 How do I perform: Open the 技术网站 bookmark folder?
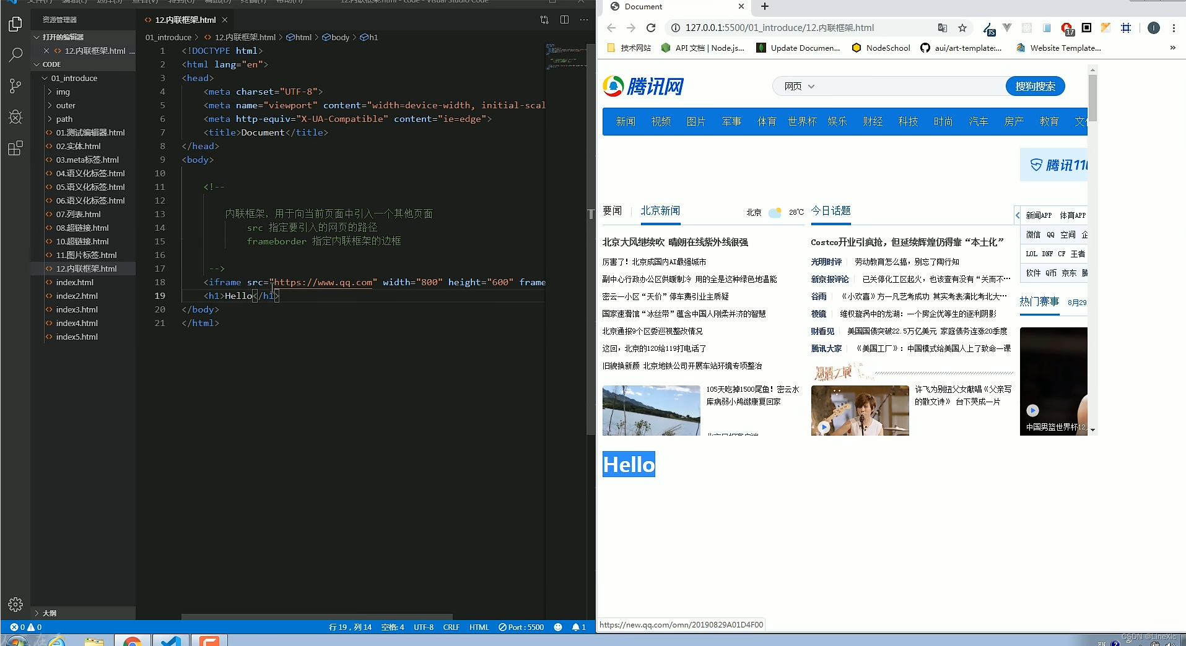(630, 48)
